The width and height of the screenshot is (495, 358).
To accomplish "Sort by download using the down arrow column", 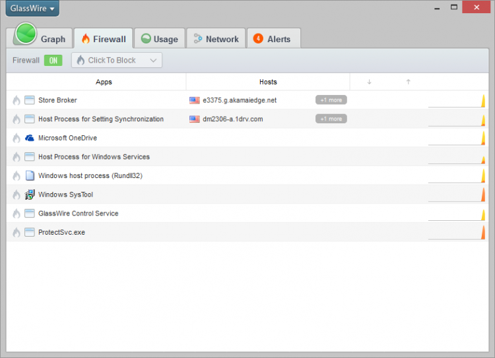I will tap(369, 82).
